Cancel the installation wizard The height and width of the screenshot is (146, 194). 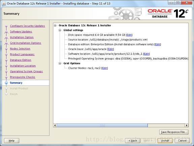[182, 141]
